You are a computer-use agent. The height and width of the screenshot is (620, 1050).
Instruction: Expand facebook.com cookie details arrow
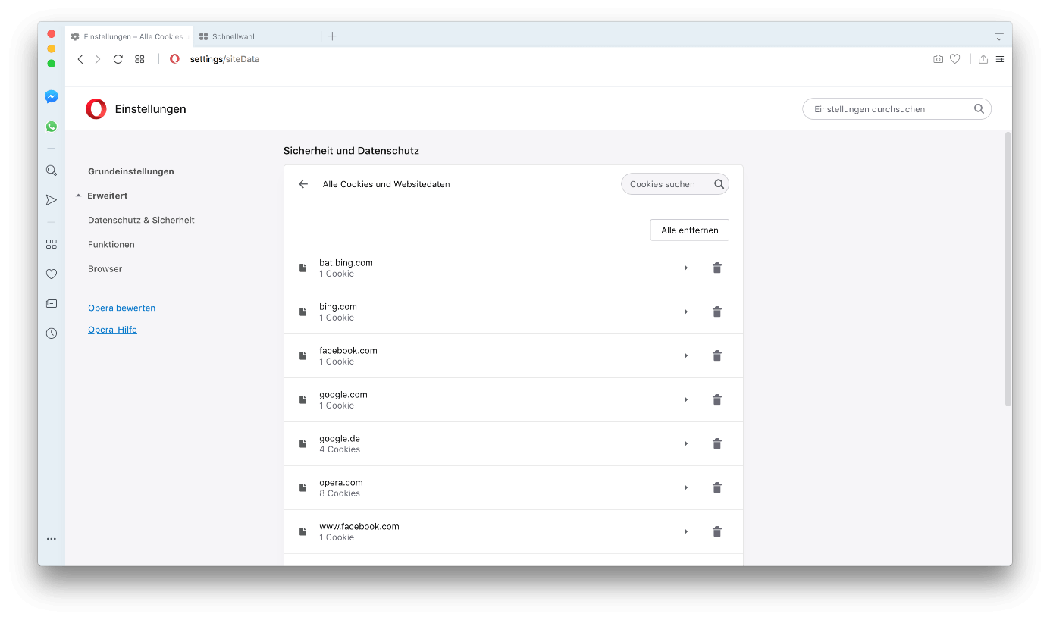[x=686, y=355]
